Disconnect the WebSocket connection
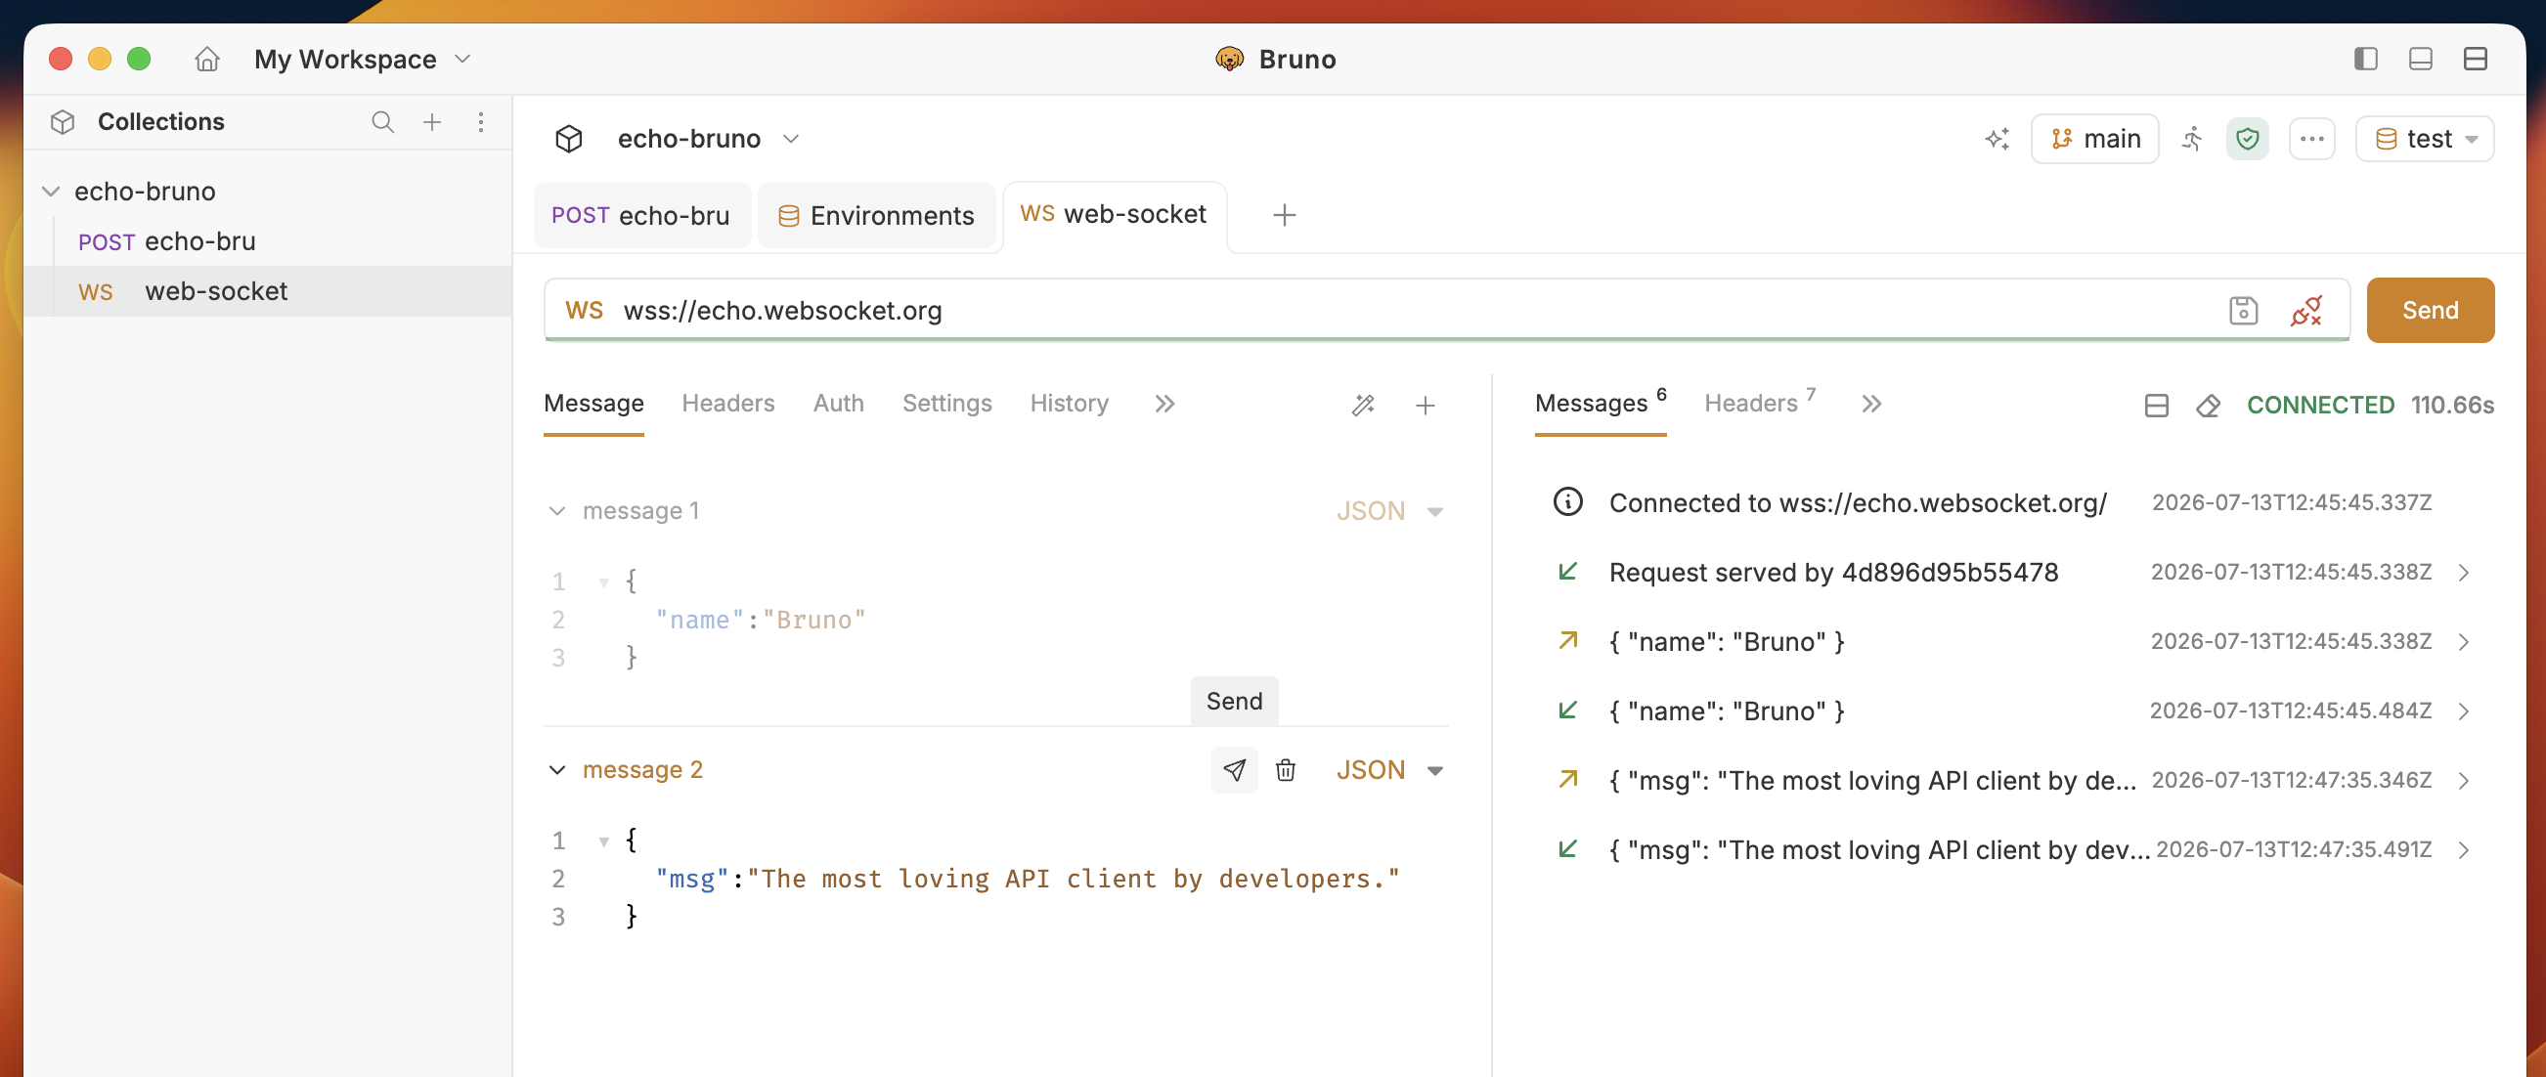This screenshot has width=2546, height=1077. coord(2305,310)
